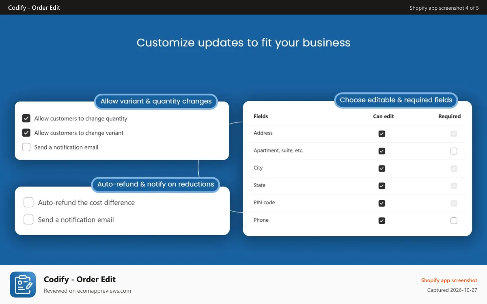The image size is (487, 304).
Task: Click heading 'Customize updates to fit your business'
Action: point(243,43)
